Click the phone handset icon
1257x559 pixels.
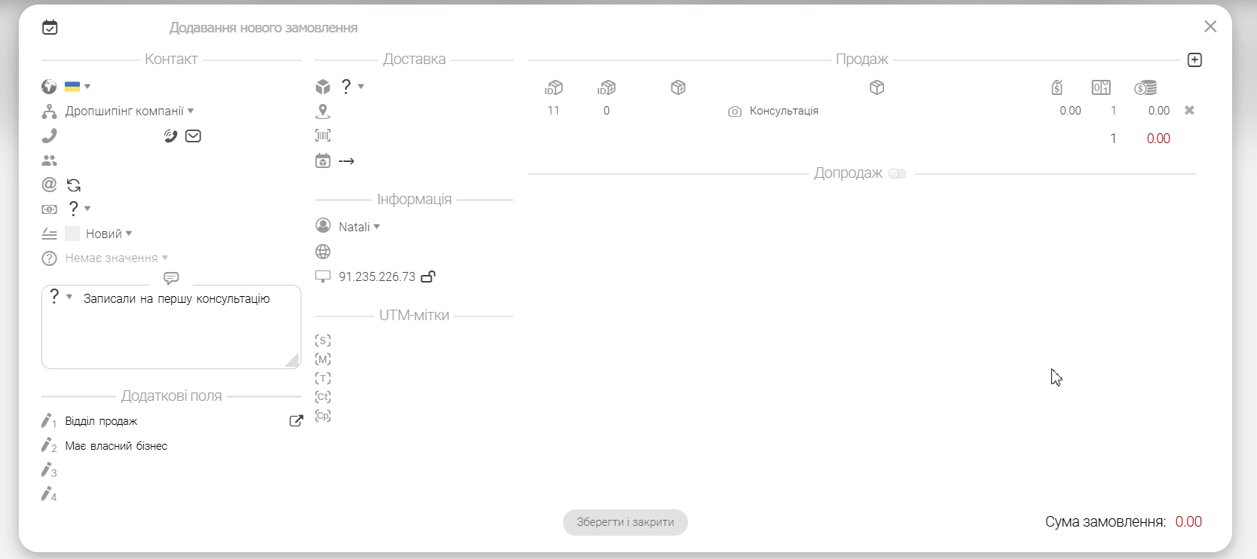[x=49, y=136]
